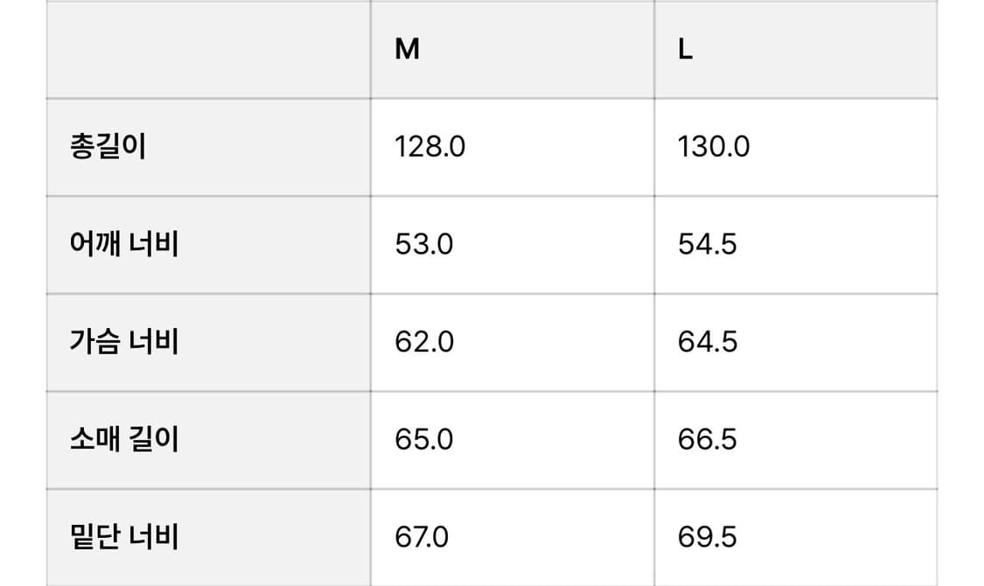
Task: Tap the 65.0 sleeve length cell
Action: click(x=424, y=439)
